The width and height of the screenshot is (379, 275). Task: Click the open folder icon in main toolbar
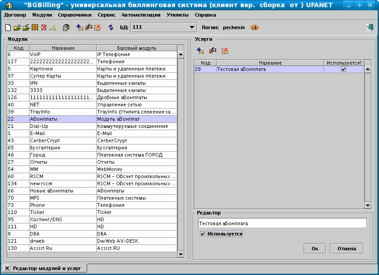point(17,28)
